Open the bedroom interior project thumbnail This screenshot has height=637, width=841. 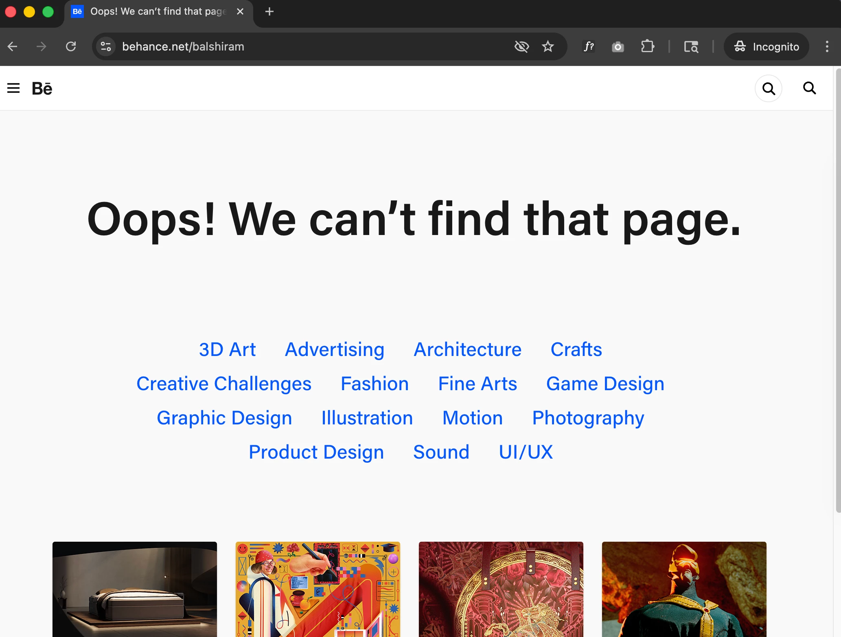coord(135,589)
